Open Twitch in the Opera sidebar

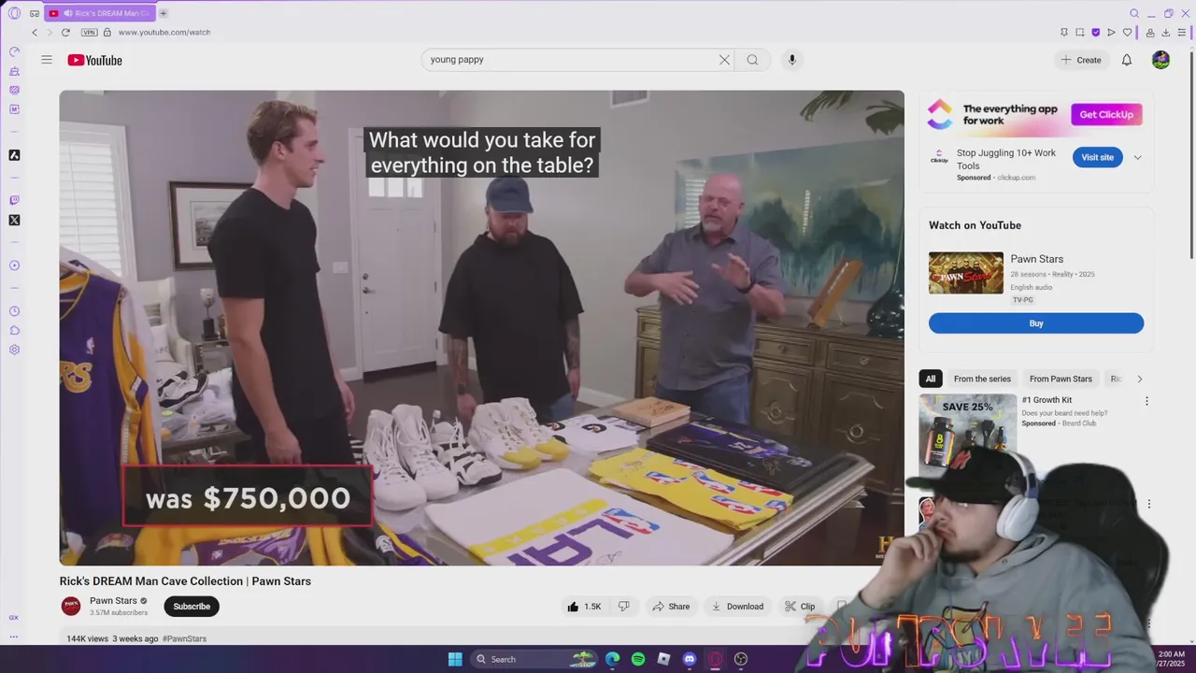[x=14, y=200]
